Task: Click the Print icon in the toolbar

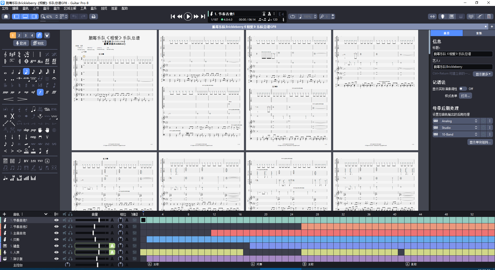Action: pyautogui.click(x=93, y=16)
